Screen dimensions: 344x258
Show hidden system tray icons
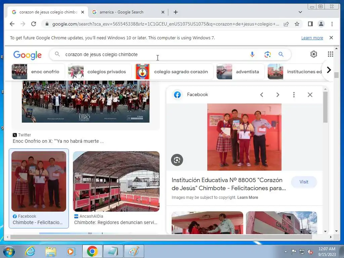[286, 252]
